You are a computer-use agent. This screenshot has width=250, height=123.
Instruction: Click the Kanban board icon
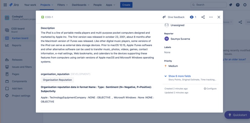click(7, 38)
